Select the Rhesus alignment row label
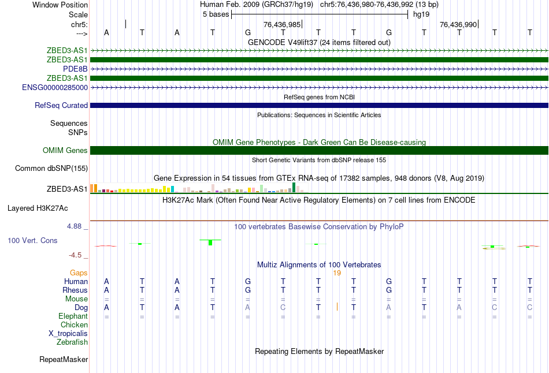This screenshot has height=373, width=549. pos(75,290)
